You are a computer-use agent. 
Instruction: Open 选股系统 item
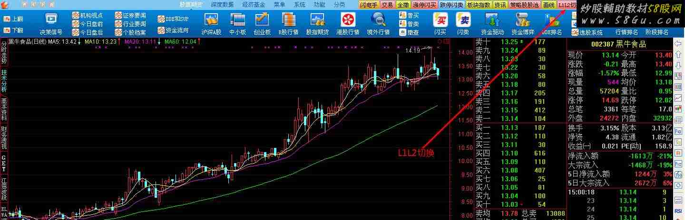586,32
